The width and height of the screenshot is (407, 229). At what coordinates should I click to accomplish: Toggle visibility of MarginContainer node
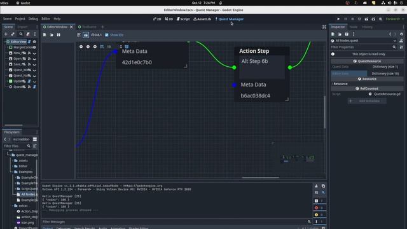(34, 47)
